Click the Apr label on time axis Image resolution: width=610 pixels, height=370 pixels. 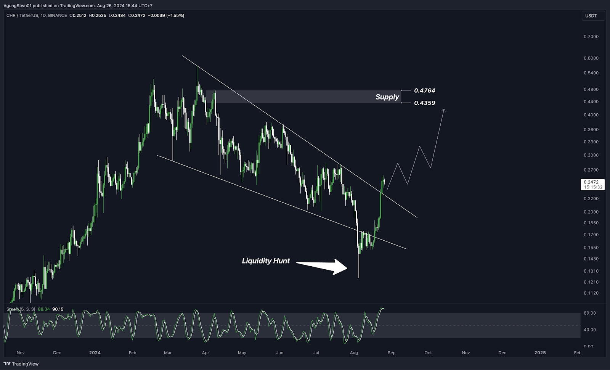pos(205,353)
